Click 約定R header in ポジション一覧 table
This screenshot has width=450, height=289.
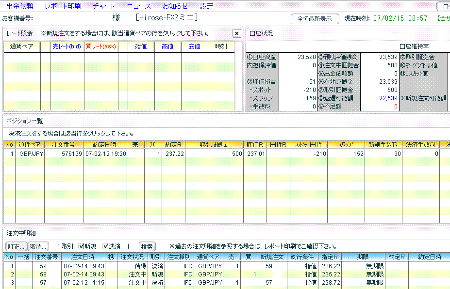(173, 144)
